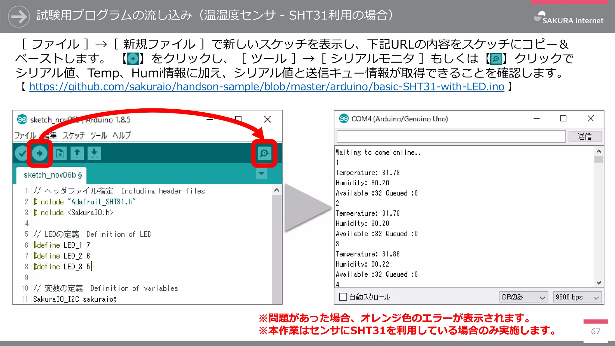This screenshot has height=346, width=615.
Task: Click the code line 'SakuraIO_I2C sakuraio;'
Action: [x=74, y=299]
